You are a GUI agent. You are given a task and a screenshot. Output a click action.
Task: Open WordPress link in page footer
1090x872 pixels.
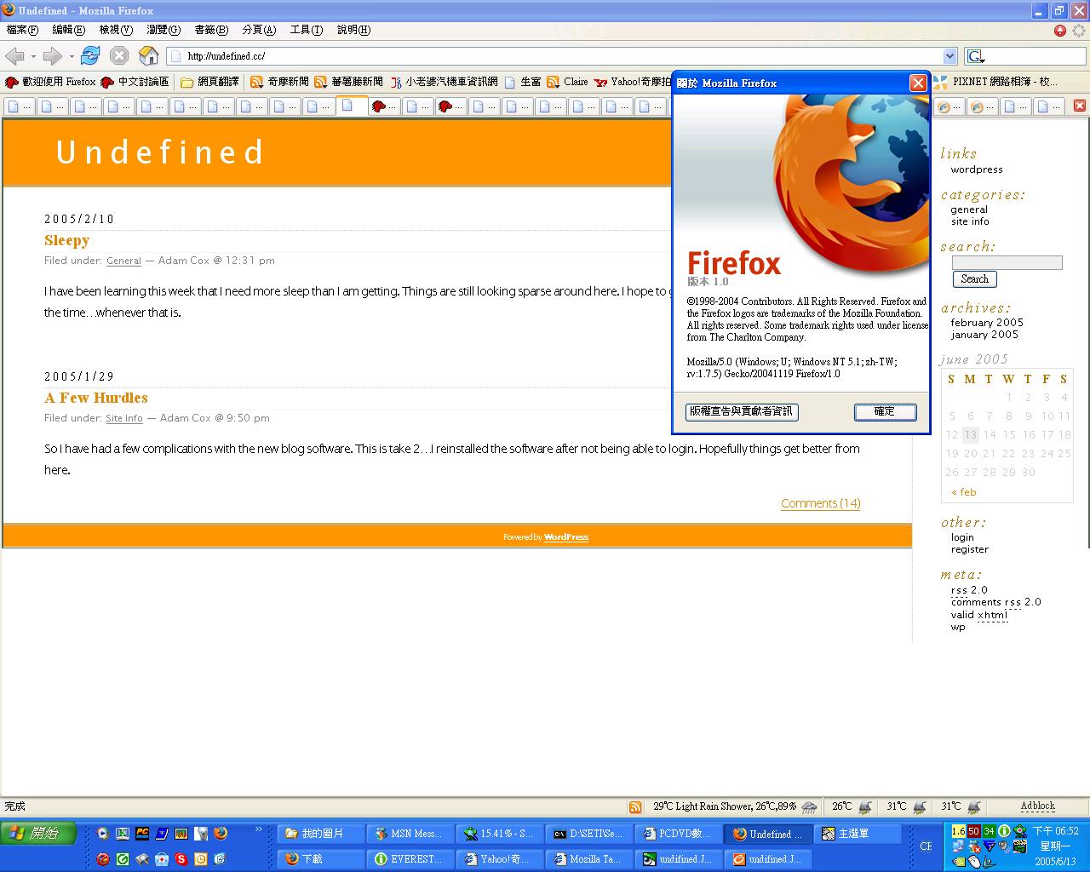[x=566, y=537]
